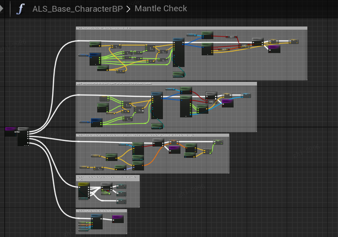Click the Step 2 comment box header
The width and height of the screenshot is (338, 237).
pos(166,84)
